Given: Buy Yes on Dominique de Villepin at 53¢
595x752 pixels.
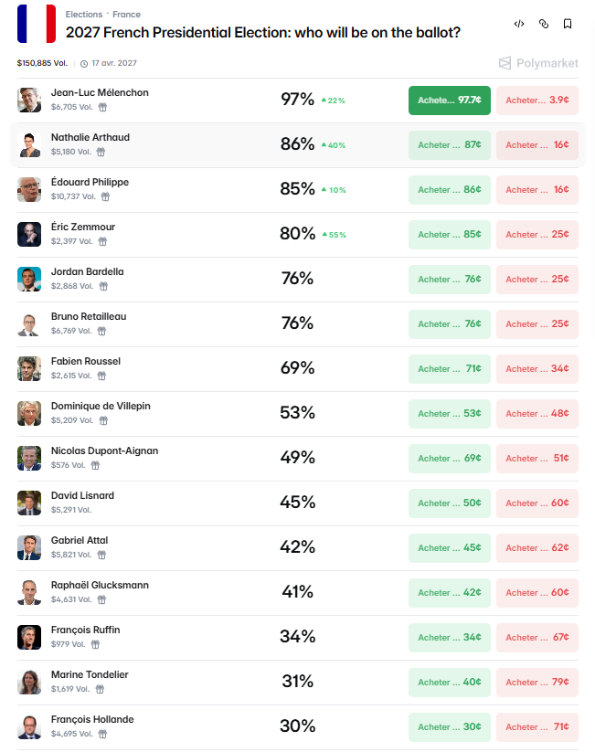Looking at the screenshot, I should tap(450, 413).
